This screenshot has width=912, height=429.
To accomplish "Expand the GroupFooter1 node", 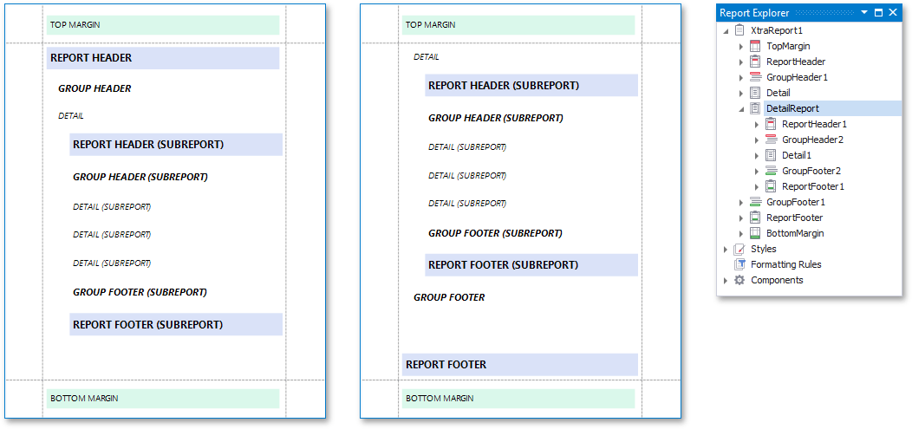I will pyautogui.click(x=741, y=202).
